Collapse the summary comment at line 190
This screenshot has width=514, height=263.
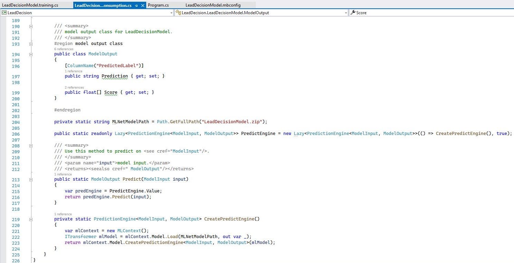[31, 26]
